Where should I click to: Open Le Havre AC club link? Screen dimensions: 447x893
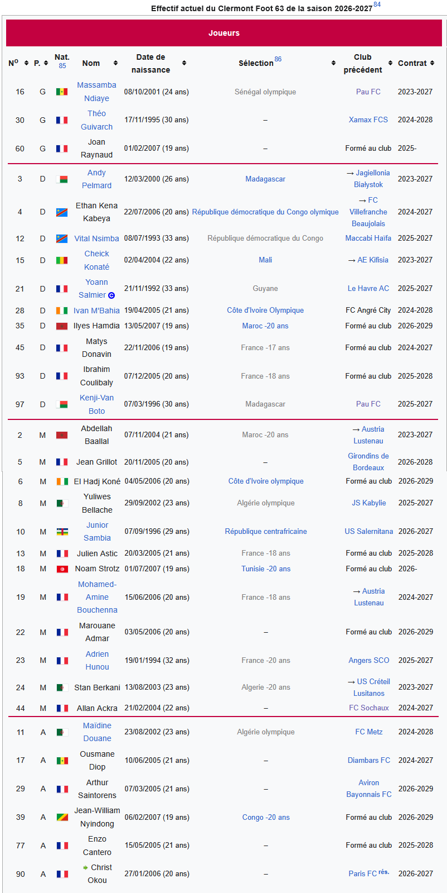pyautogui.click(x=368, y=289)
